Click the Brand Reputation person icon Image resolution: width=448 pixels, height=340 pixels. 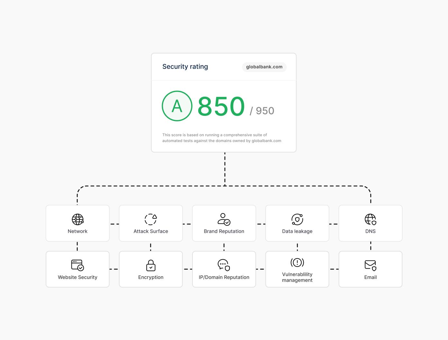click(x=224, y=219)
